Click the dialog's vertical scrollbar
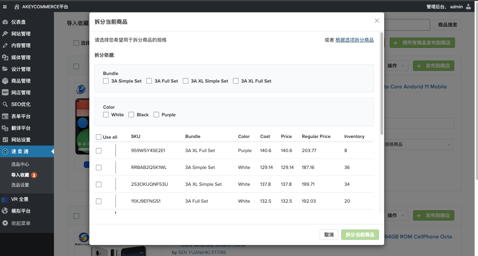Image resolution: width=478 pixels, height=256 pixels. tap(381, 83)
